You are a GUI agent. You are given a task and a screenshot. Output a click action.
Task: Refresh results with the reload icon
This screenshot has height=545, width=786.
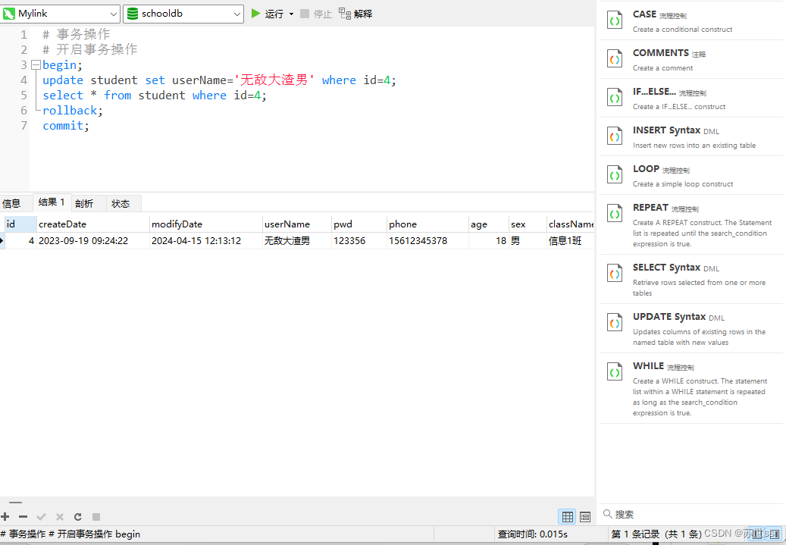point(77,516)
